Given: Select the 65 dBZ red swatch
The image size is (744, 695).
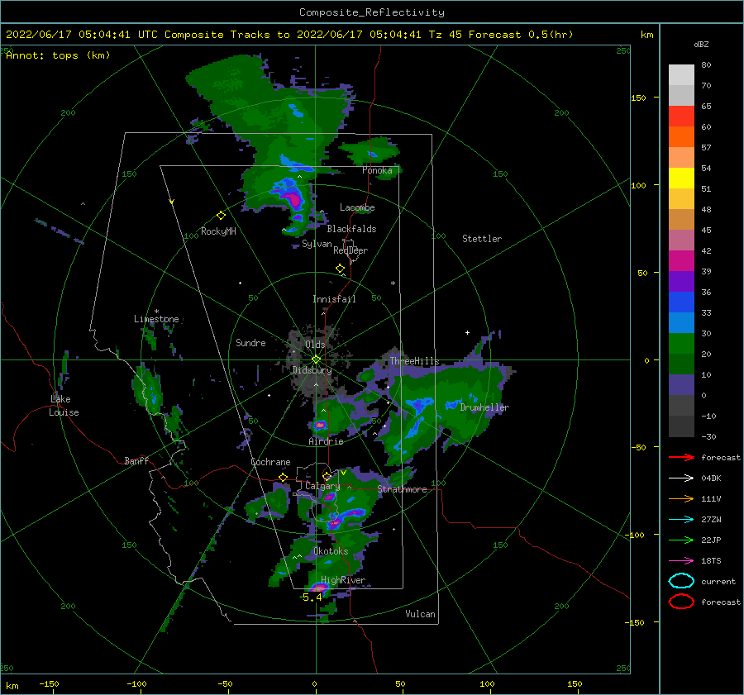Looking at the screenshot, I should [681, 117].
